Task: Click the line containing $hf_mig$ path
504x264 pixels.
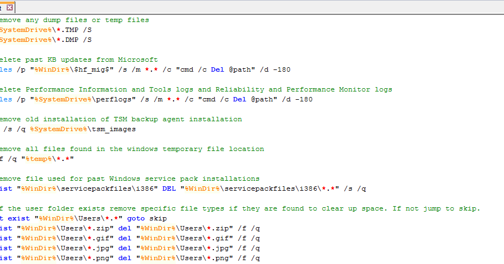Action: [145, 69]
